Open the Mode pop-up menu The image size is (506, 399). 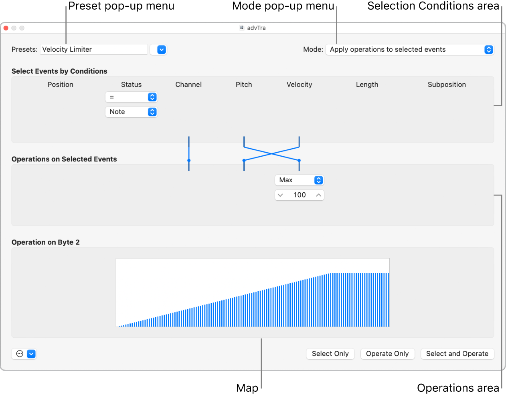pos(409,49)
